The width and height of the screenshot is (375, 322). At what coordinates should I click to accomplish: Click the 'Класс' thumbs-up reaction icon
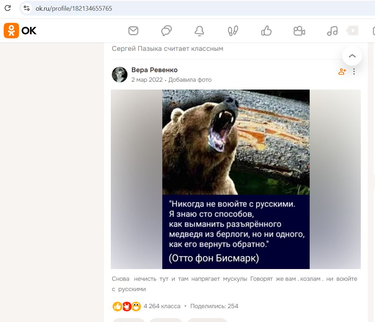click(x=117, y=306)
